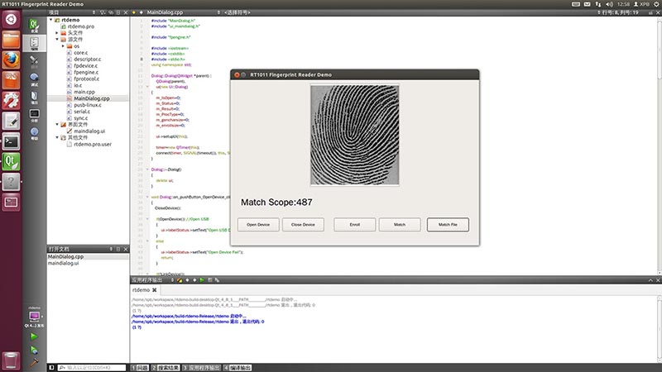Start debugging with the debug-run icon
Image resolution: width=662 pixels, height=372 pixels.
[34, 350]
